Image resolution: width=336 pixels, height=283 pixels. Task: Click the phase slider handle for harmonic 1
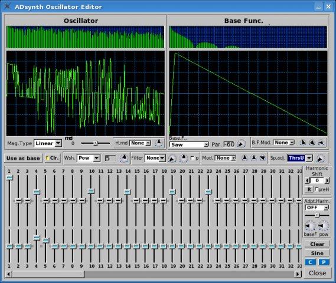point(9,246)
